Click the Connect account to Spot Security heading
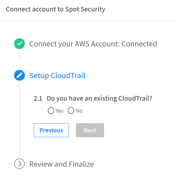The width and height of the screenshot is (176, 182). pyautogui.click(x=56, y=9)
